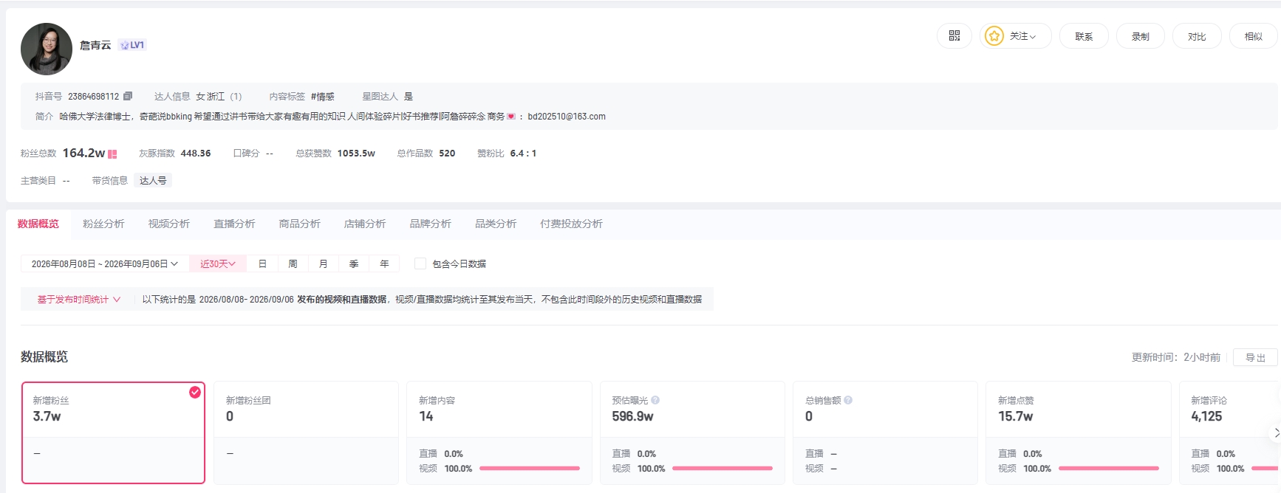Select the 总销售额 card
This screenshot has width=1281, height=493.
(885, 432)
